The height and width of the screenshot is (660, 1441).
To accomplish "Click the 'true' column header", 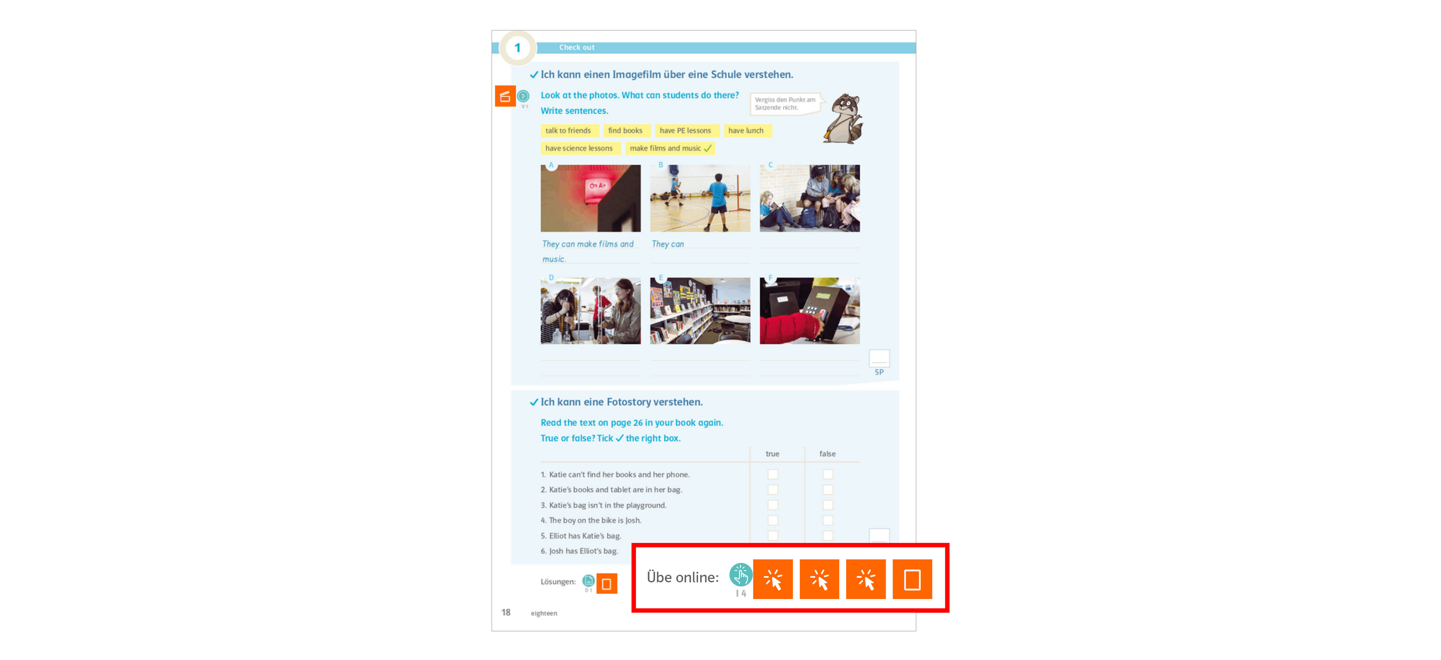I will pyautogui.click(x=772, y=454).
